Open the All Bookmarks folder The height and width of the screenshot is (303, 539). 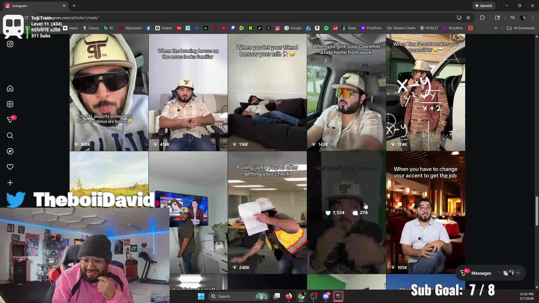tap(521, 28)
